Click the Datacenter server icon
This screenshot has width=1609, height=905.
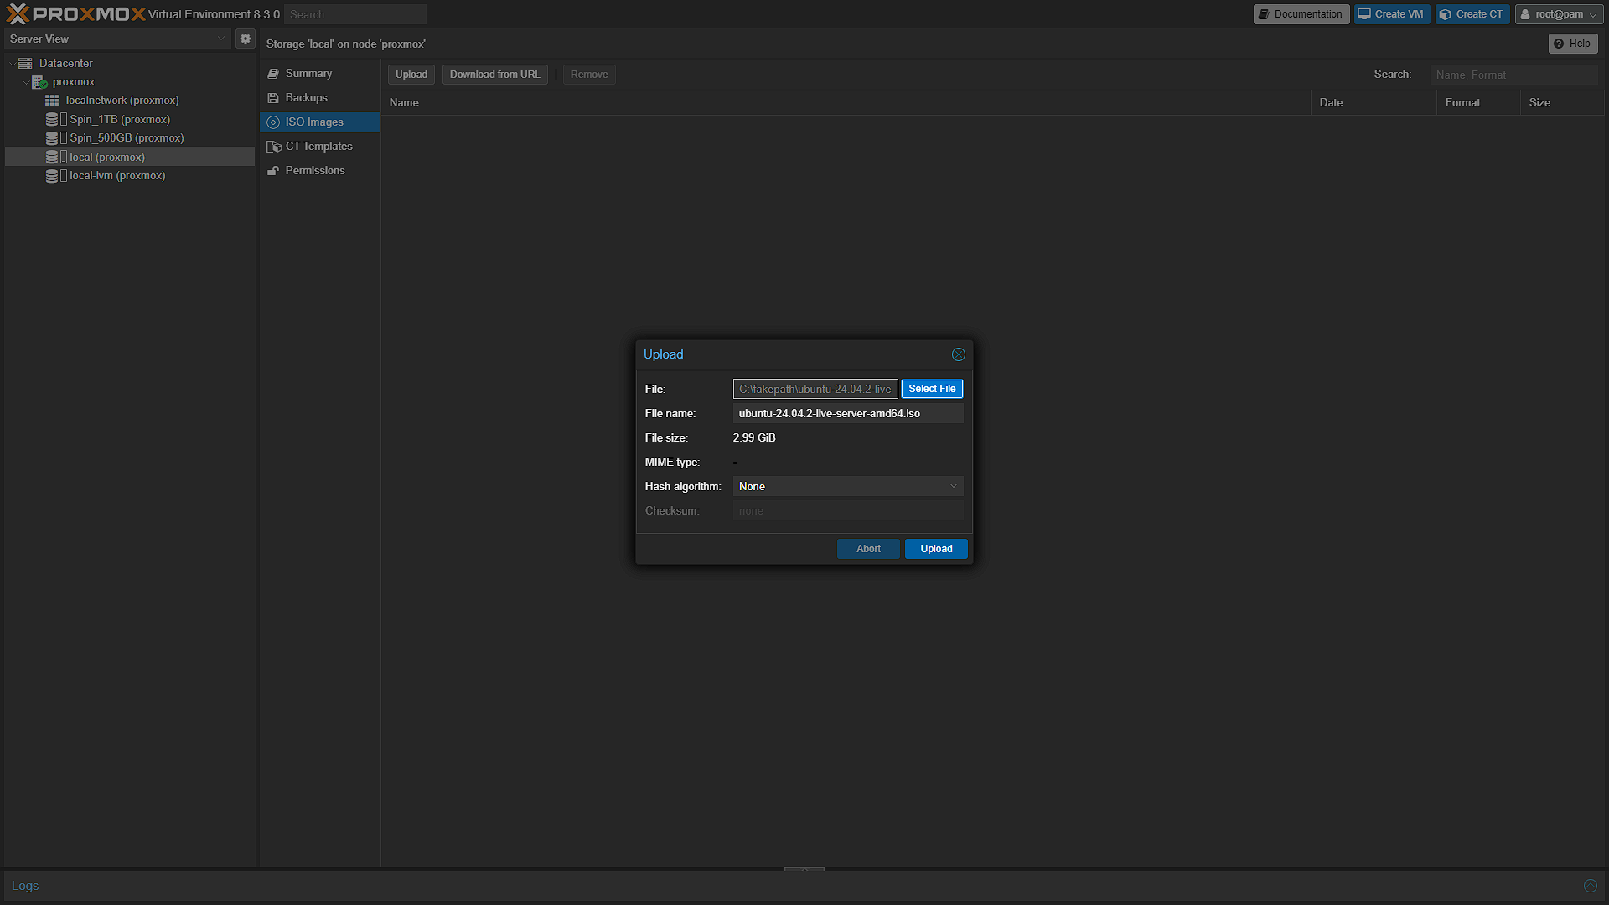coord(25,63)
